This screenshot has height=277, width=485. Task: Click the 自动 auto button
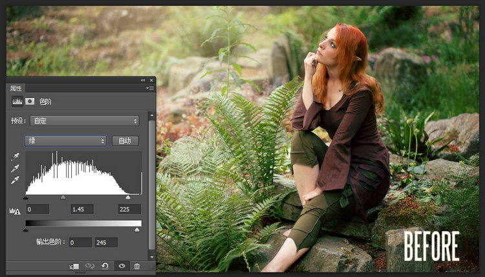[125, 141]
